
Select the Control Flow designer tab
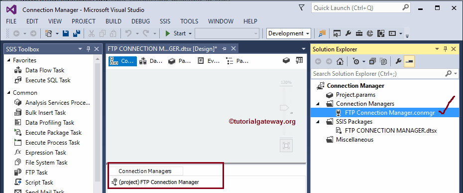point(122,61)
